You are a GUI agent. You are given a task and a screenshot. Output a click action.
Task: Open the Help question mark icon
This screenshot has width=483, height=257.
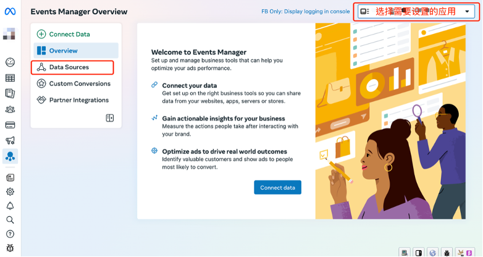coord(10,234)
